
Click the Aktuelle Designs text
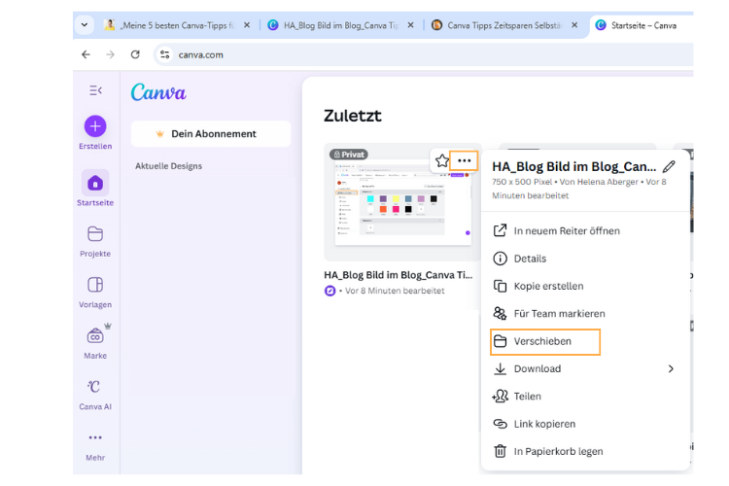tap(169, 166)
